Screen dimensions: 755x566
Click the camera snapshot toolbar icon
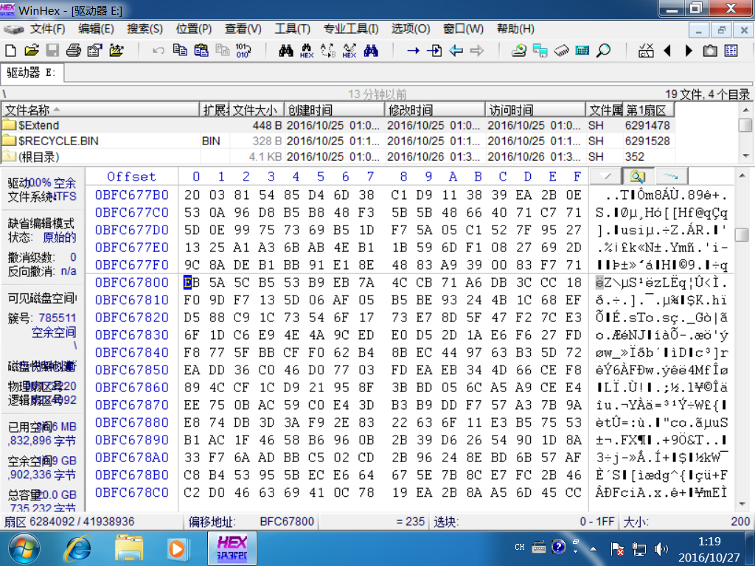click(710, 50)
